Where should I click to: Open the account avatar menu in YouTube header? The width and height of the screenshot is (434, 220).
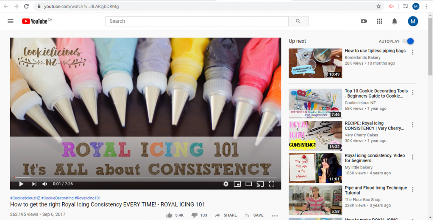pos(413,21)
